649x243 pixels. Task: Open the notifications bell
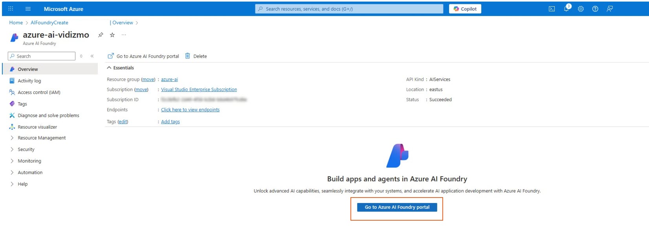(x=566, y=9)
